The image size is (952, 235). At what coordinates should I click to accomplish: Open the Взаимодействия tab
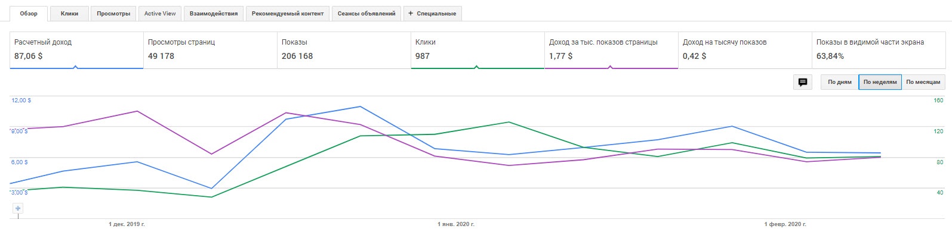(214, 13)
